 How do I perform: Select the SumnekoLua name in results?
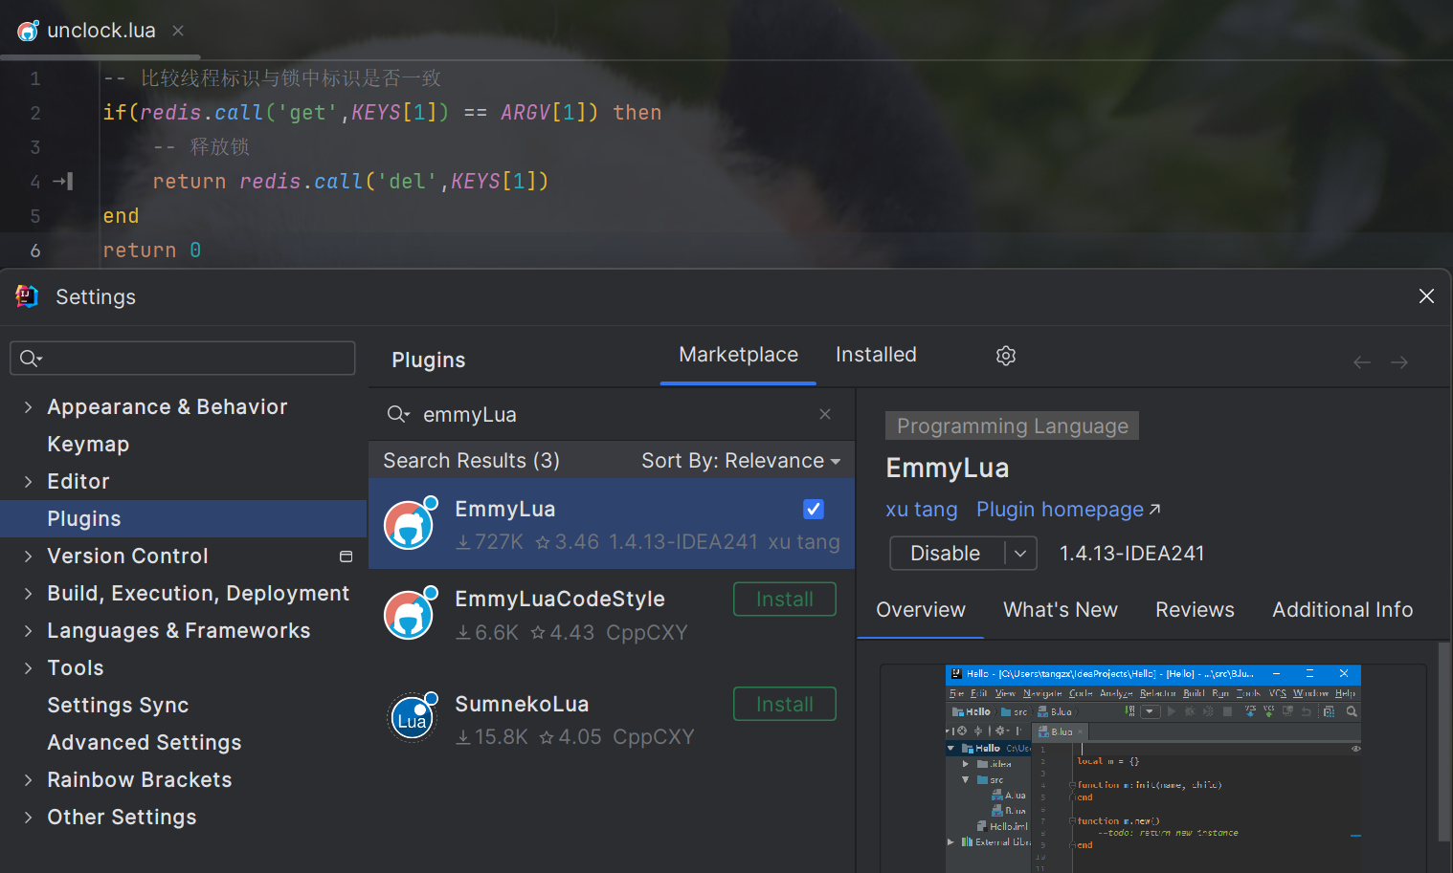[522, 704]
